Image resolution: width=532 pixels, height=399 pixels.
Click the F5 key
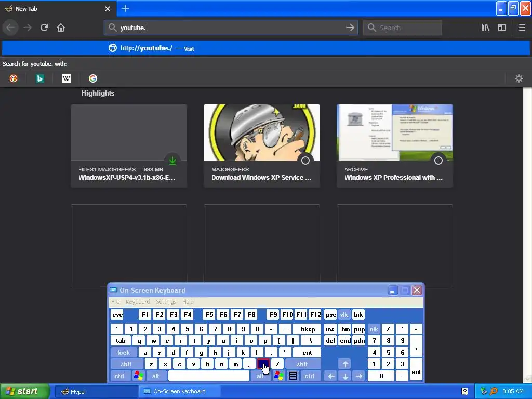(209, 314)
